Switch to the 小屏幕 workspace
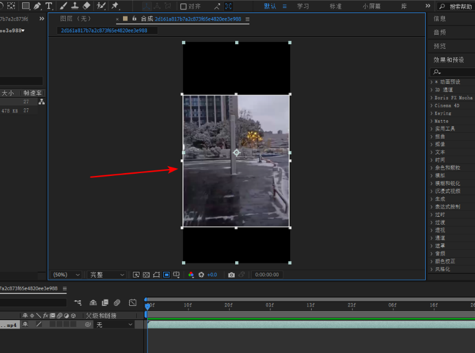Viewport: 475px width, 353px height. click(x=371, y=6)
